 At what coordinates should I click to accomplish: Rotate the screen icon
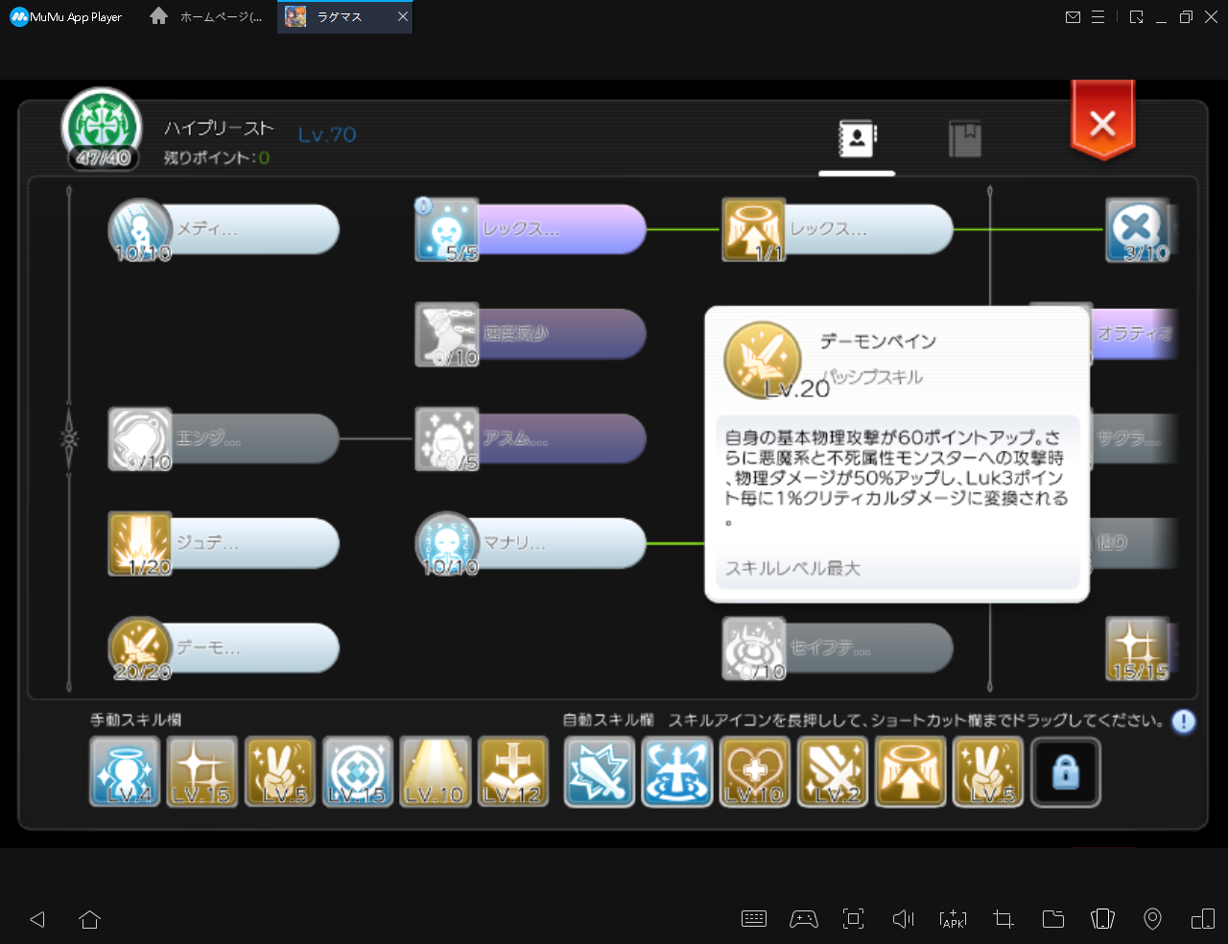1103,919
